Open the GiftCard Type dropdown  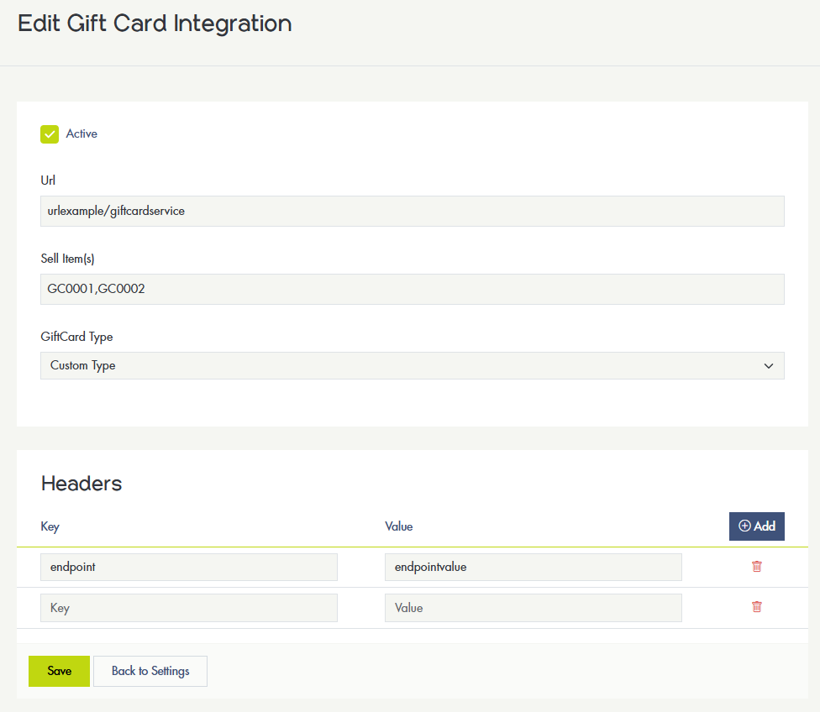click(412, 366)
